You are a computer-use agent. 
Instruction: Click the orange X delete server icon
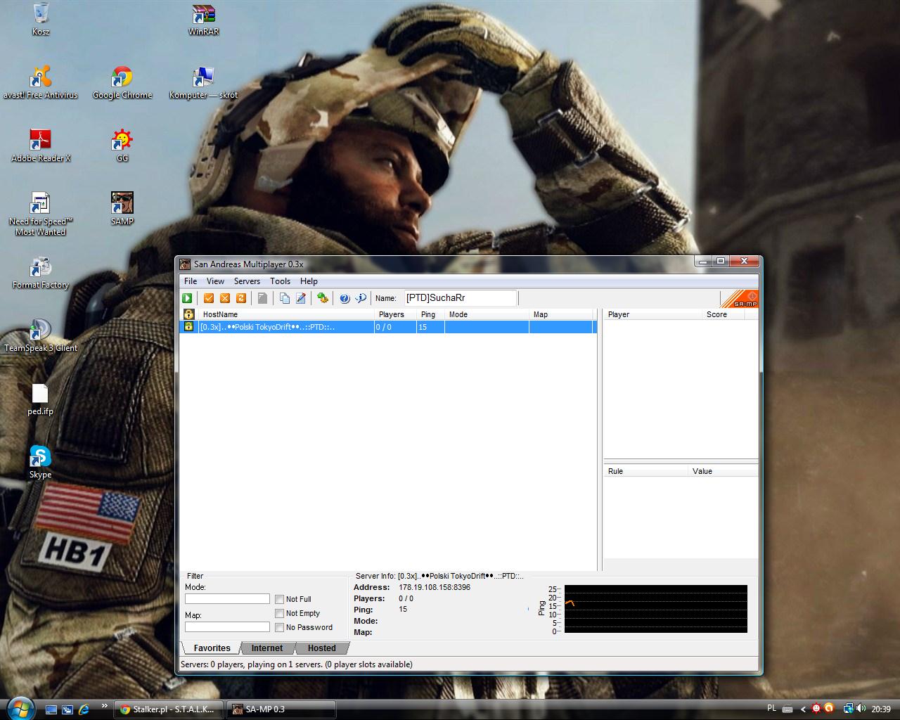(x=225, y=298)
